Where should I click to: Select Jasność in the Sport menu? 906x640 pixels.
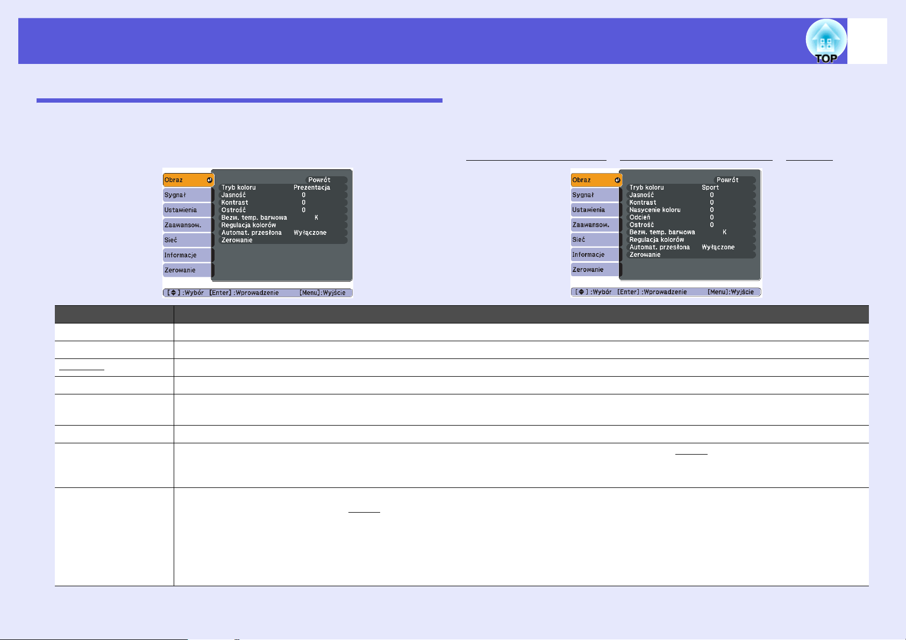[691, 195]
